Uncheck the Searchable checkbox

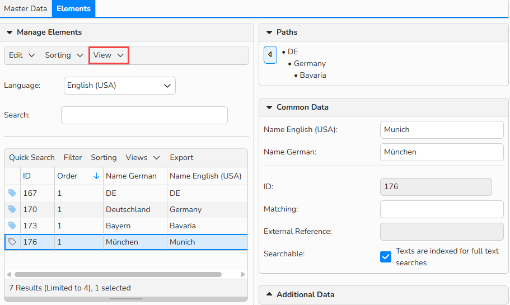(385, 257)
